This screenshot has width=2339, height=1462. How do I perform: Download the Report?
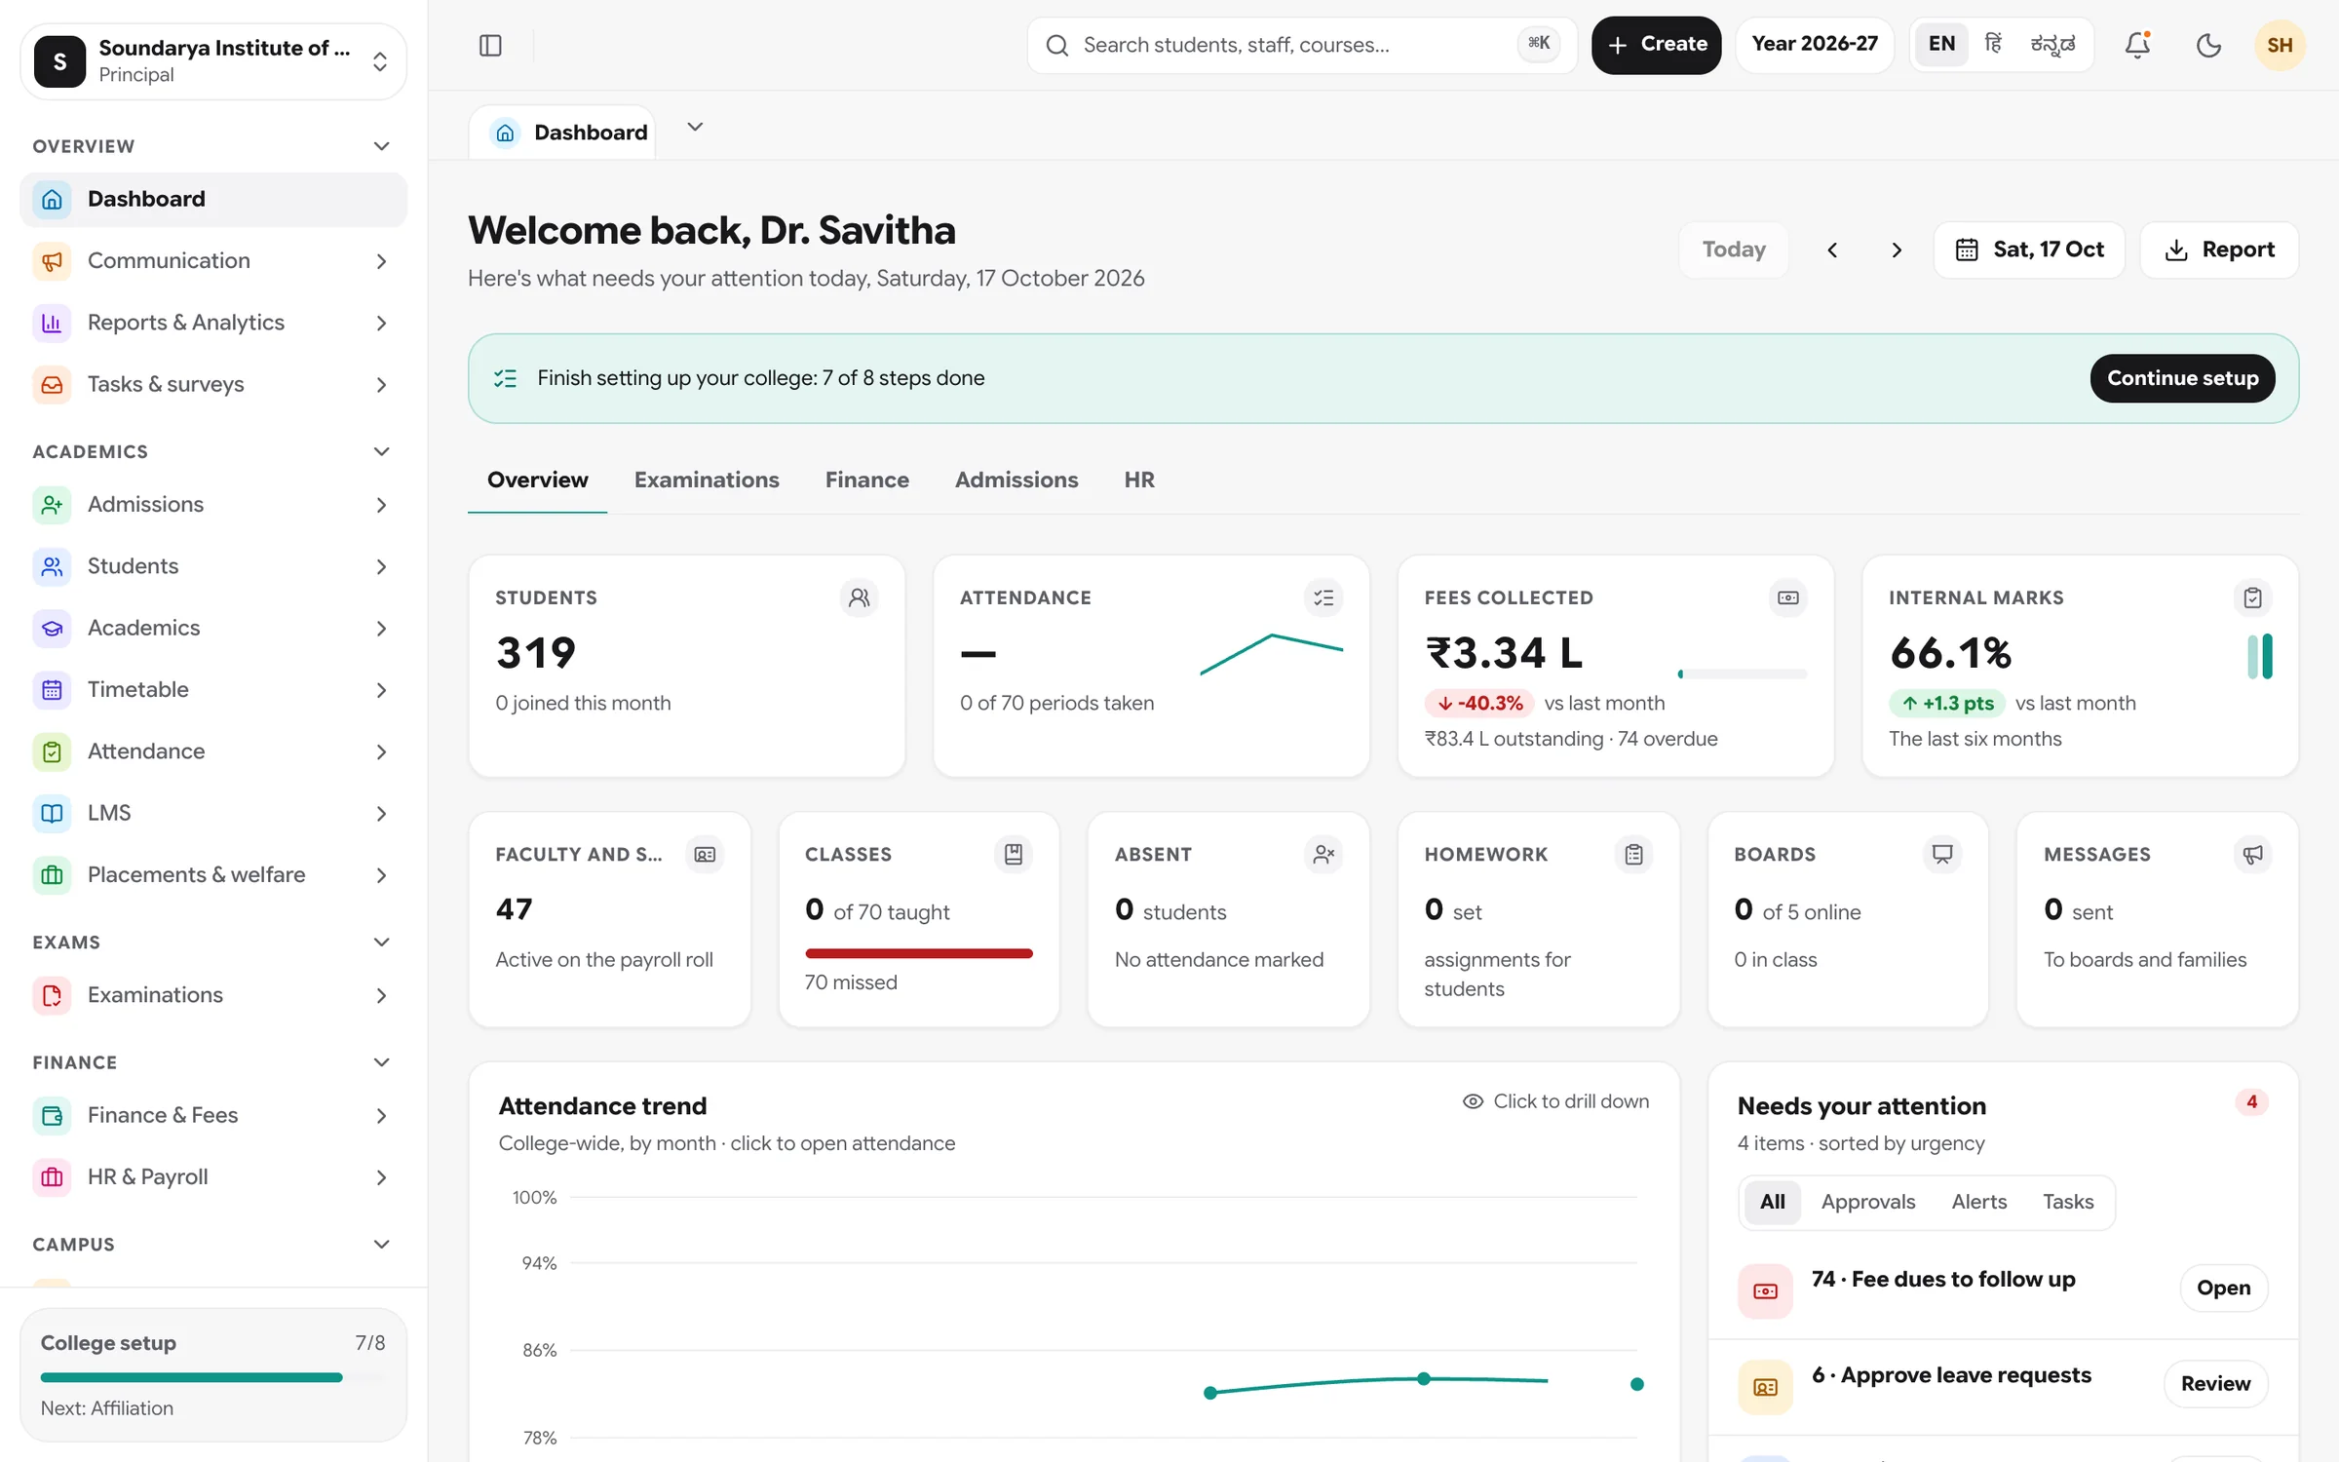pyautogui.click(x=2219, y=250)
